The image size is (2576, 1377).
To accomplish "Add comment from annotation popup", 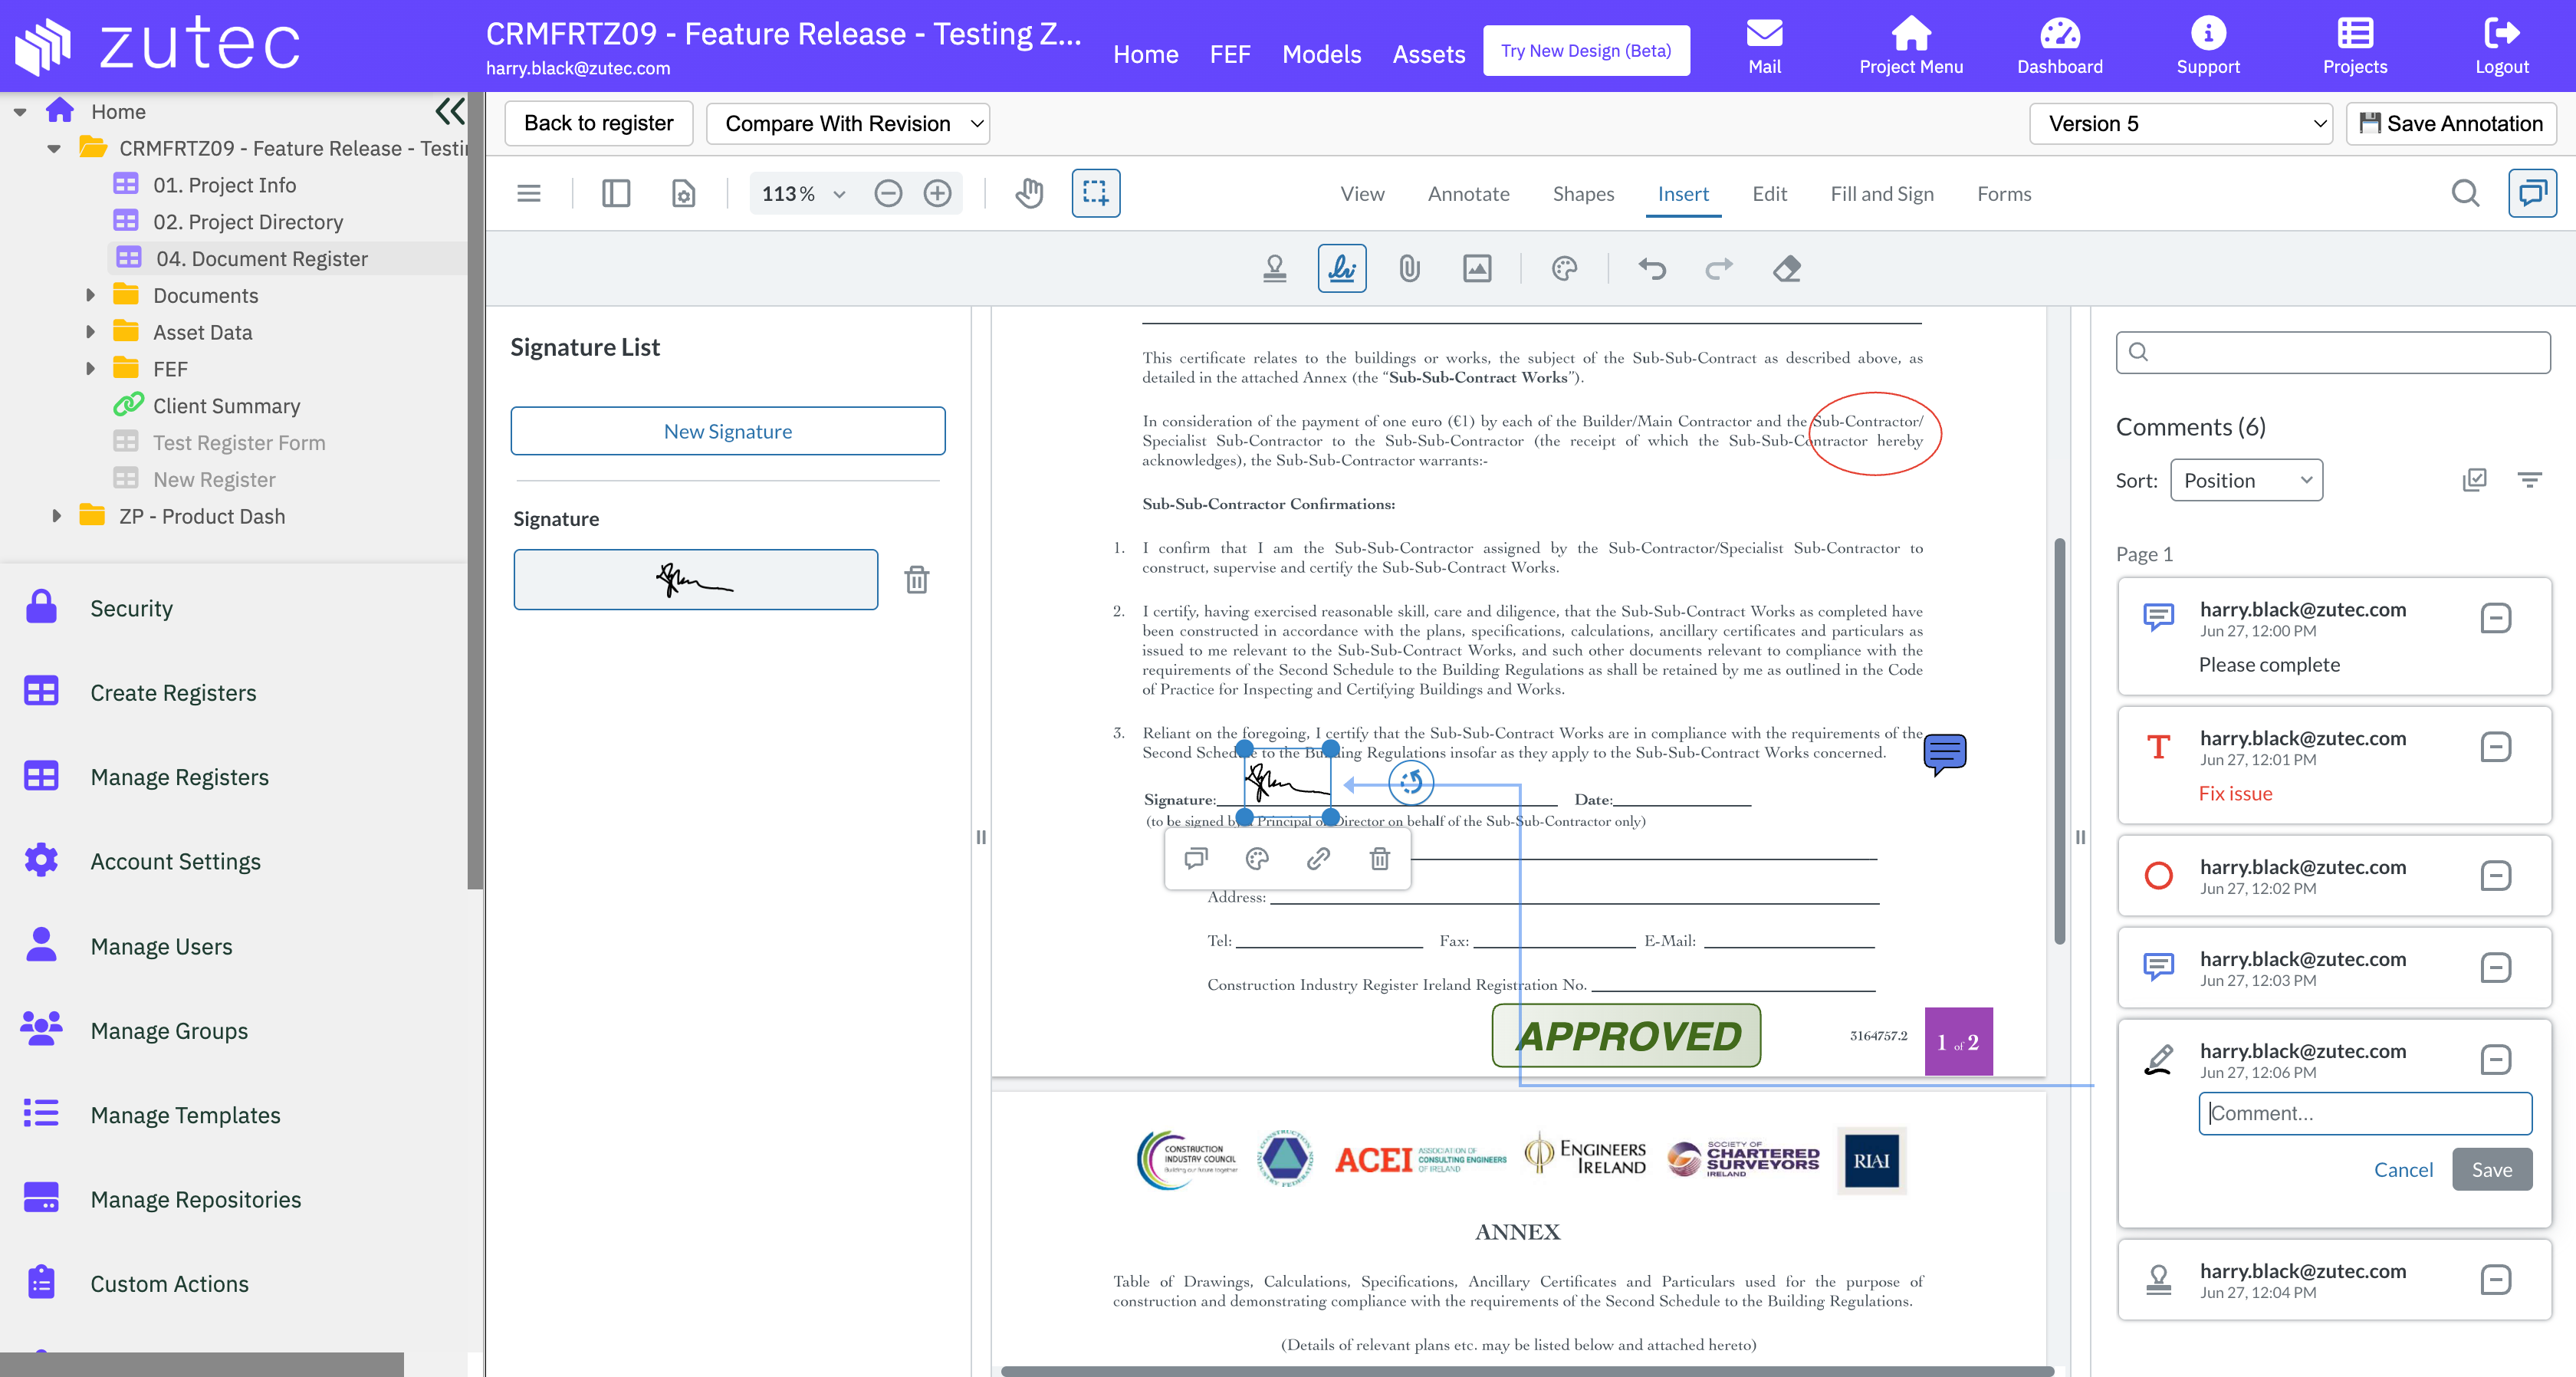I will pos(1196,858).
